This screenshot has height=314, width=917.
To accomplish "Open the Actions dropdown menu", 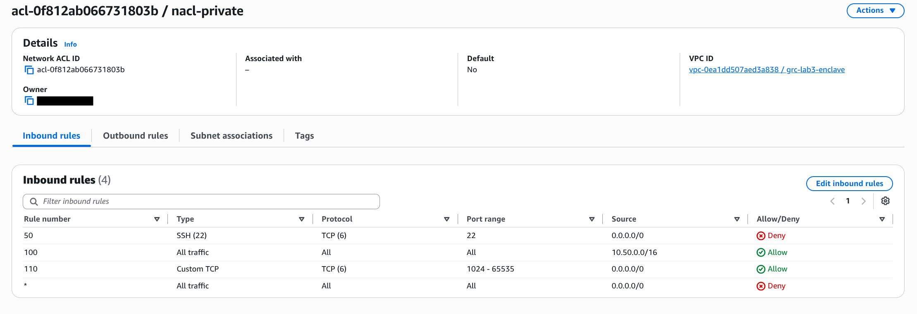I will coord(875,11).
